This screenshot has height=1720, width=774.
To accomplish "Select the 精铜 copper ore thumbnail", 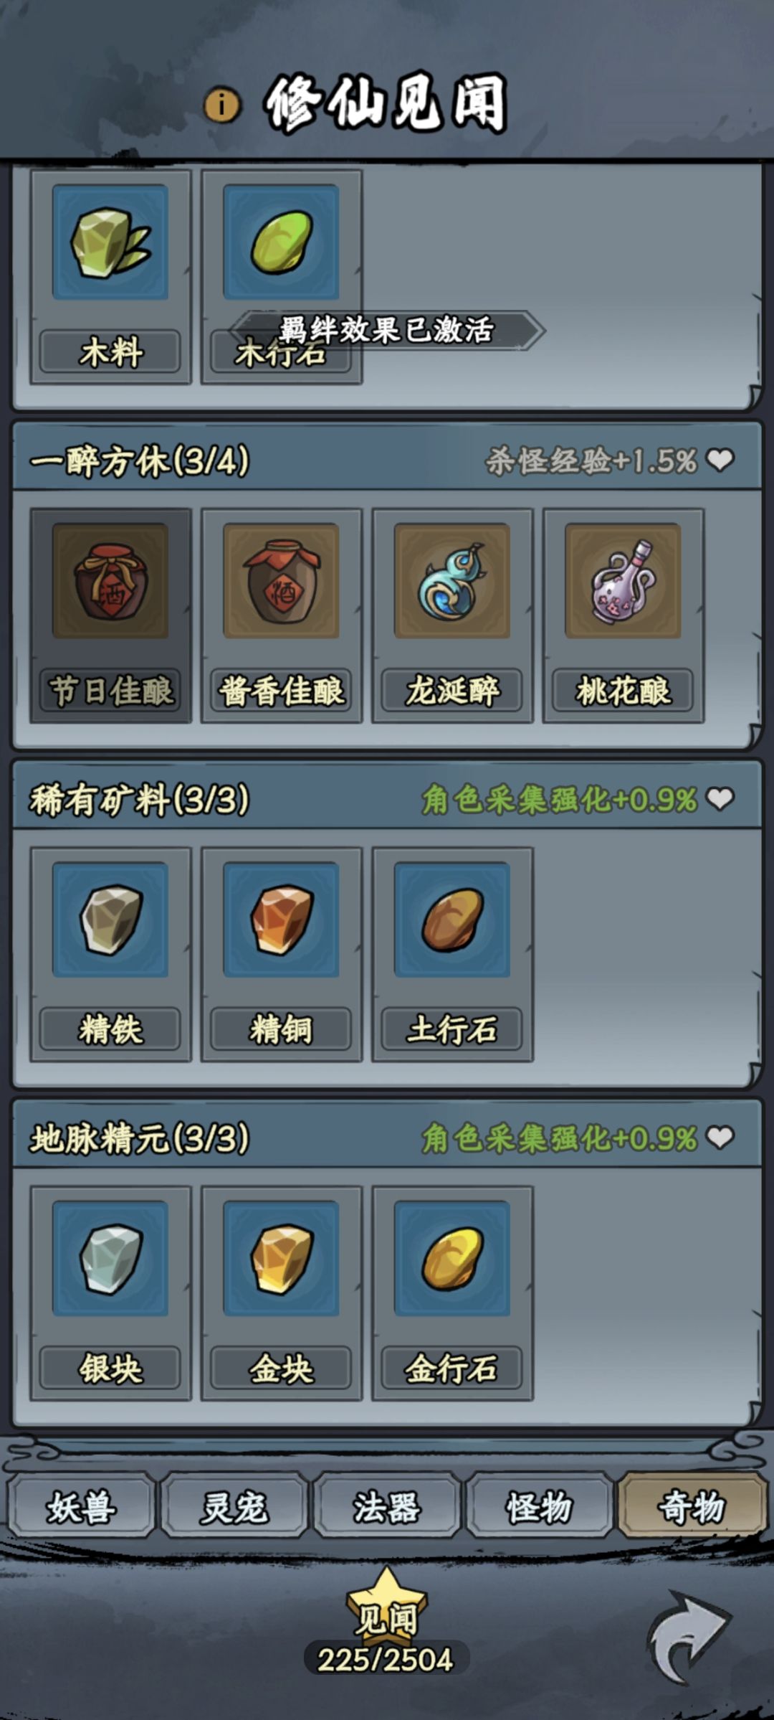I will pos(281,920).
